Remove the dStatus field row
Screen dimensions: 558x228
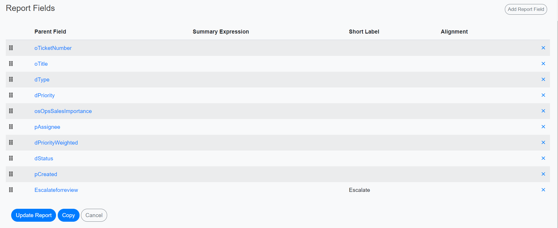point(543,158)
